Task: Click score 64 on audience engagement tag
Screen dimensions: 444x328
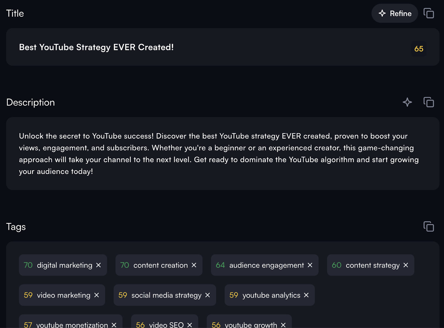Action: pyautogui.click(x=220, y=265)
